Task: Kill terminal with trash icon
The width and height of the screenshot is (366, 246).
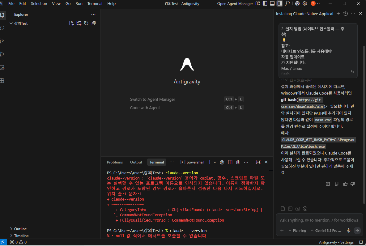Action: tap(238, 162)
